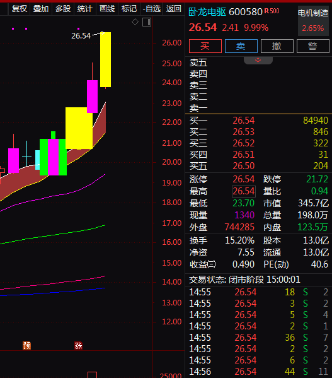Click the stock name 卧龙电驱
Image resolution: width=332 pixels, height=378 pixels.
[x=207, y=12]
